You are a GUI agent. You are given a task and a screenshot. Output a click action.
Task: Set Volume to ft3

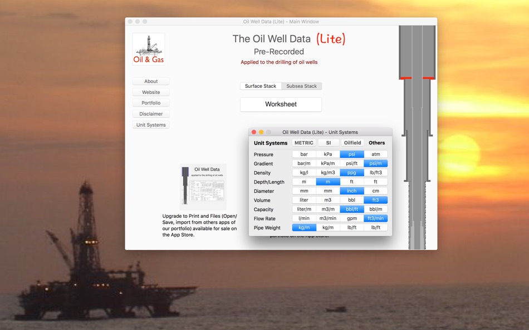376,200
